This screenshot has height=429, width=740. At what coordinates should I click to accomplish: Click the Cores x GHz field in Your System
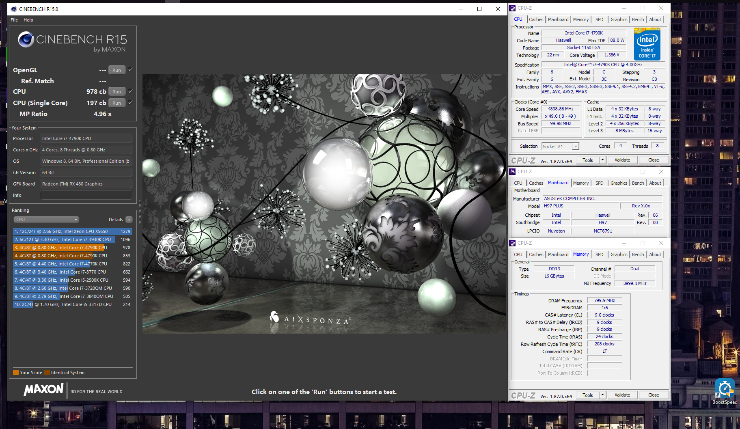coord(86,150)
